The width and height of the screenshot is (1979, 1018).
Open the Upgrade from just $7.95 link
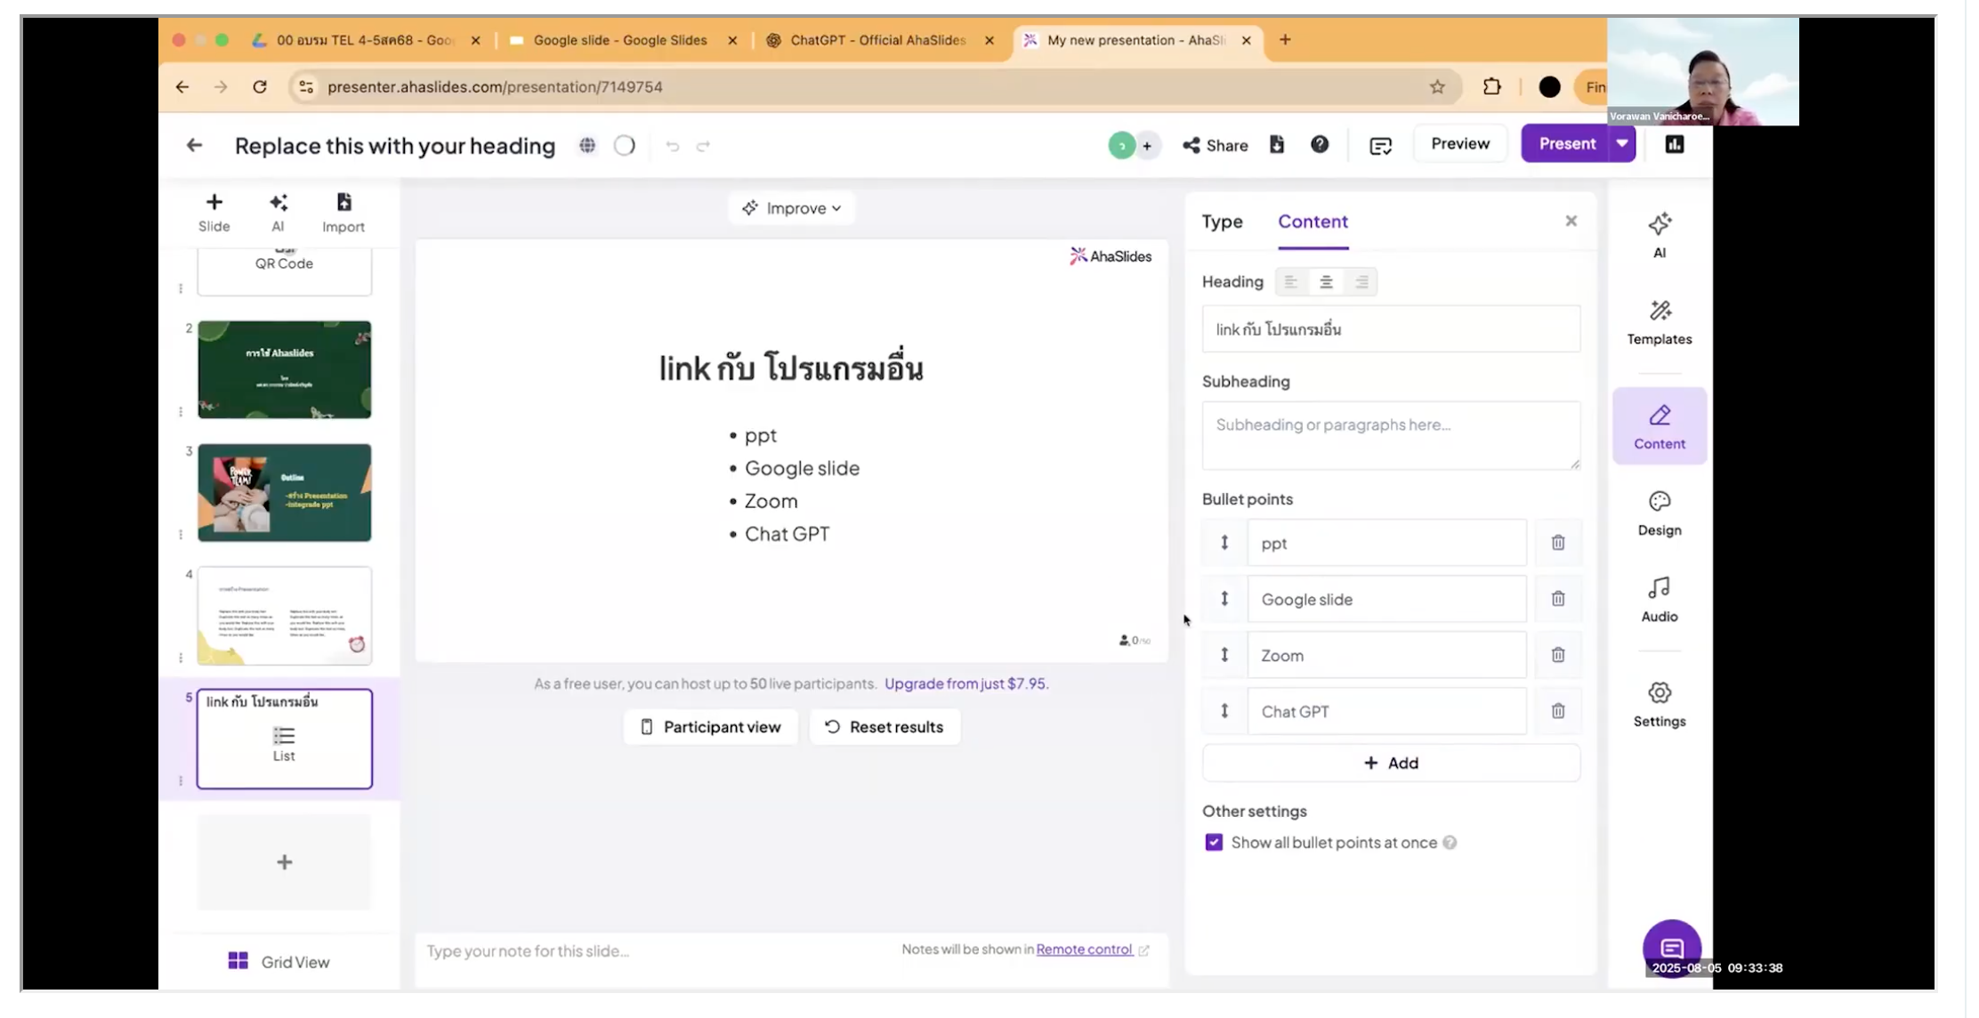966,683
